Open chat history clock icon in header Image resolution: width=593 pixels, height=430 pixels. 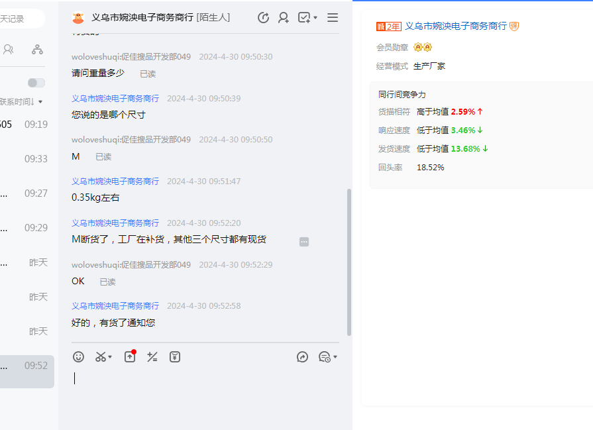tap(263, 18)
